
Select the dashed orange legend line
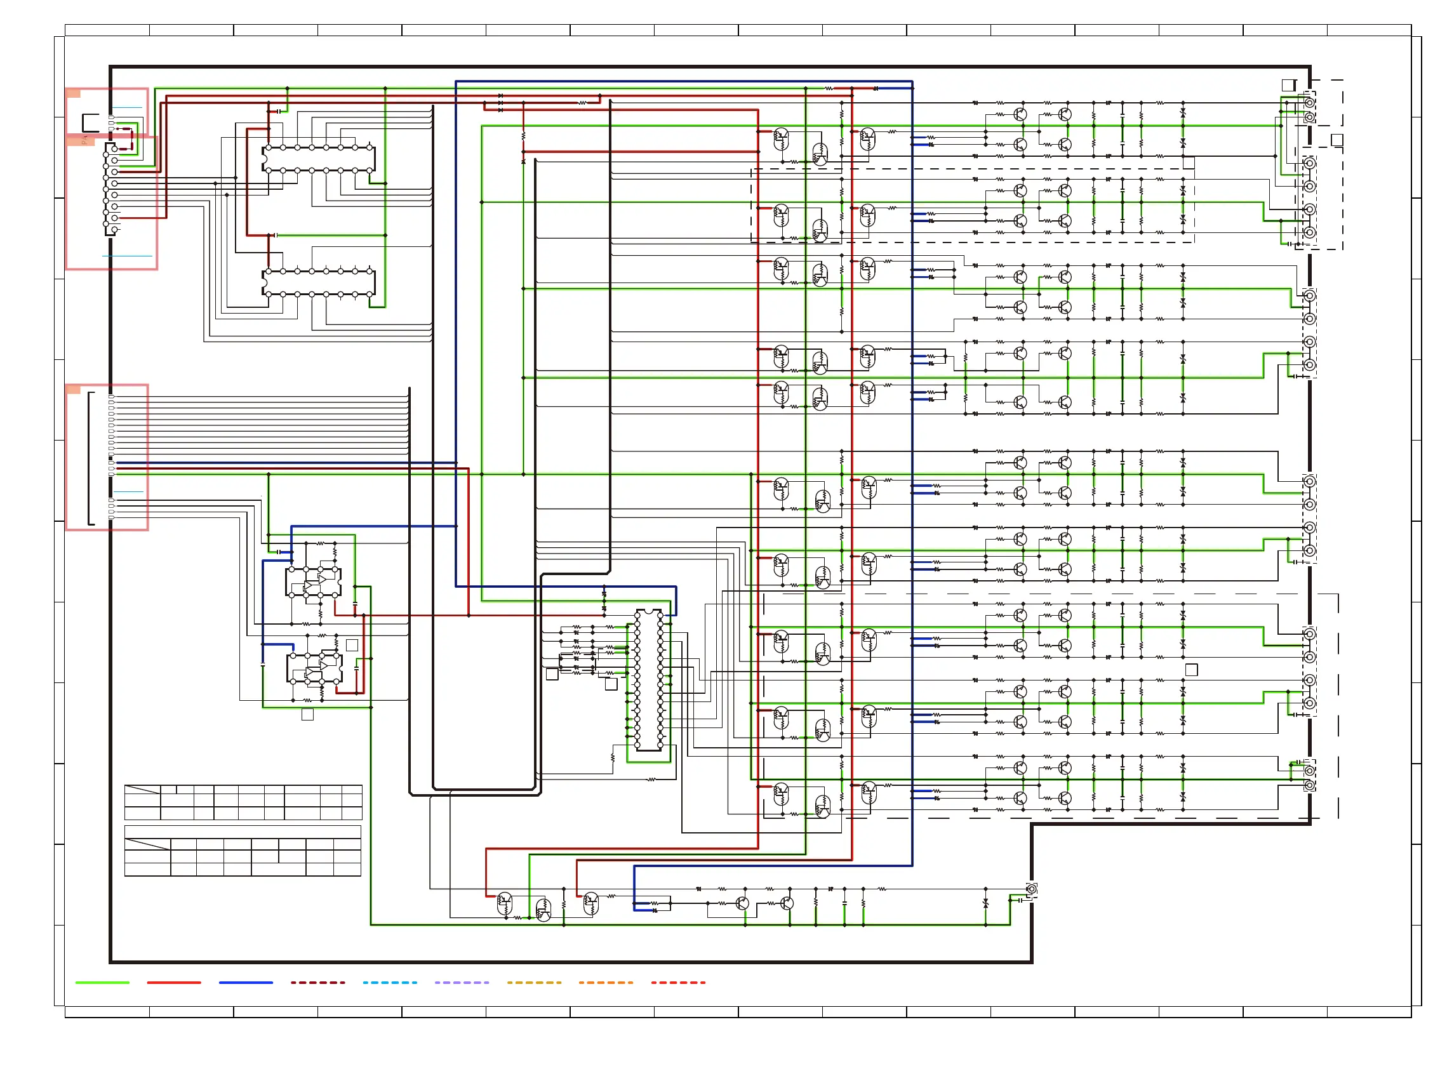606,982
